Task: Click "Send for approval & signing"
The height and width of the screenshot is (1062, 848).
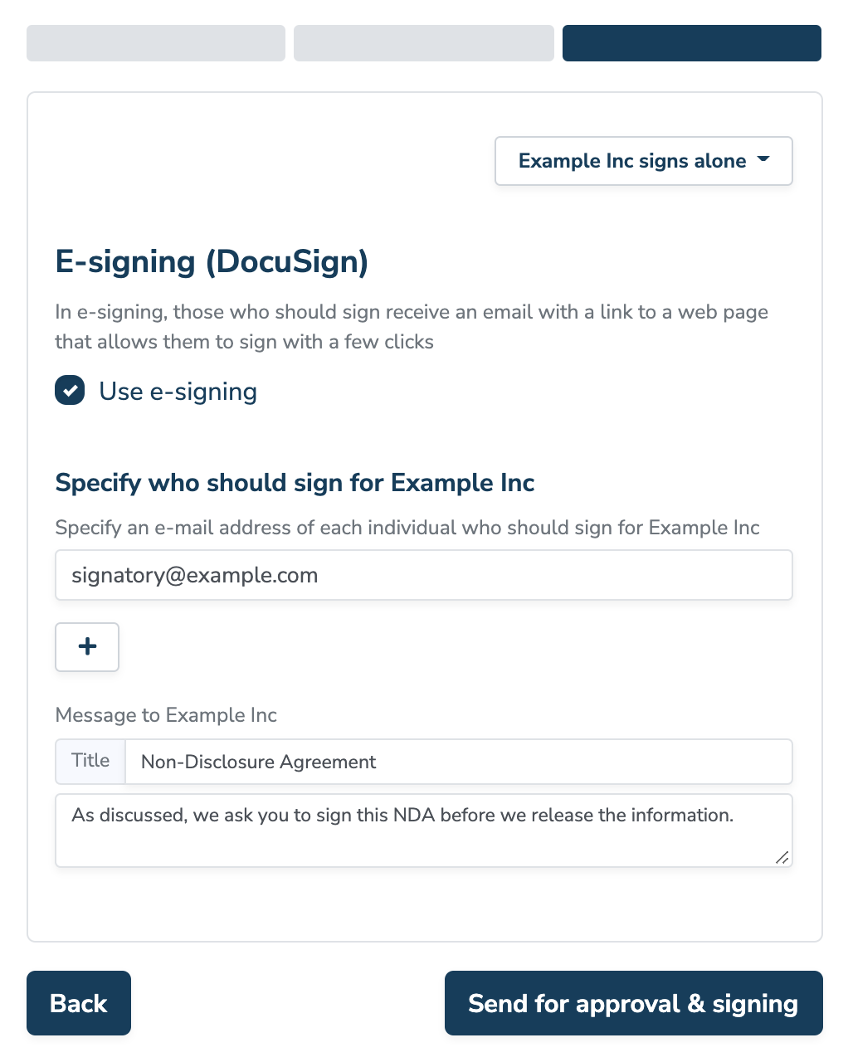Action: 633,1003
